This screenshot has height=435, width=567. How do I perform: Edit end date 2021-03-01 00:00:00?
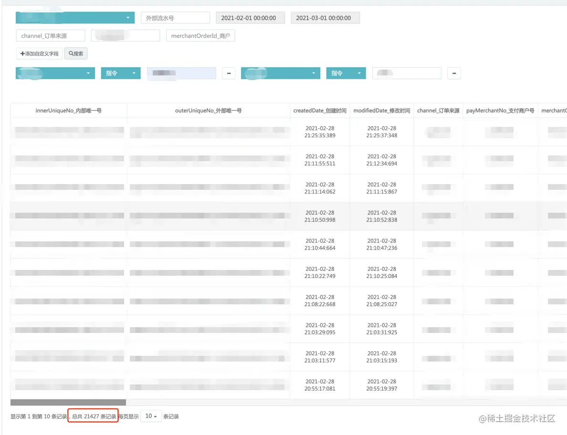click(325, 18)
